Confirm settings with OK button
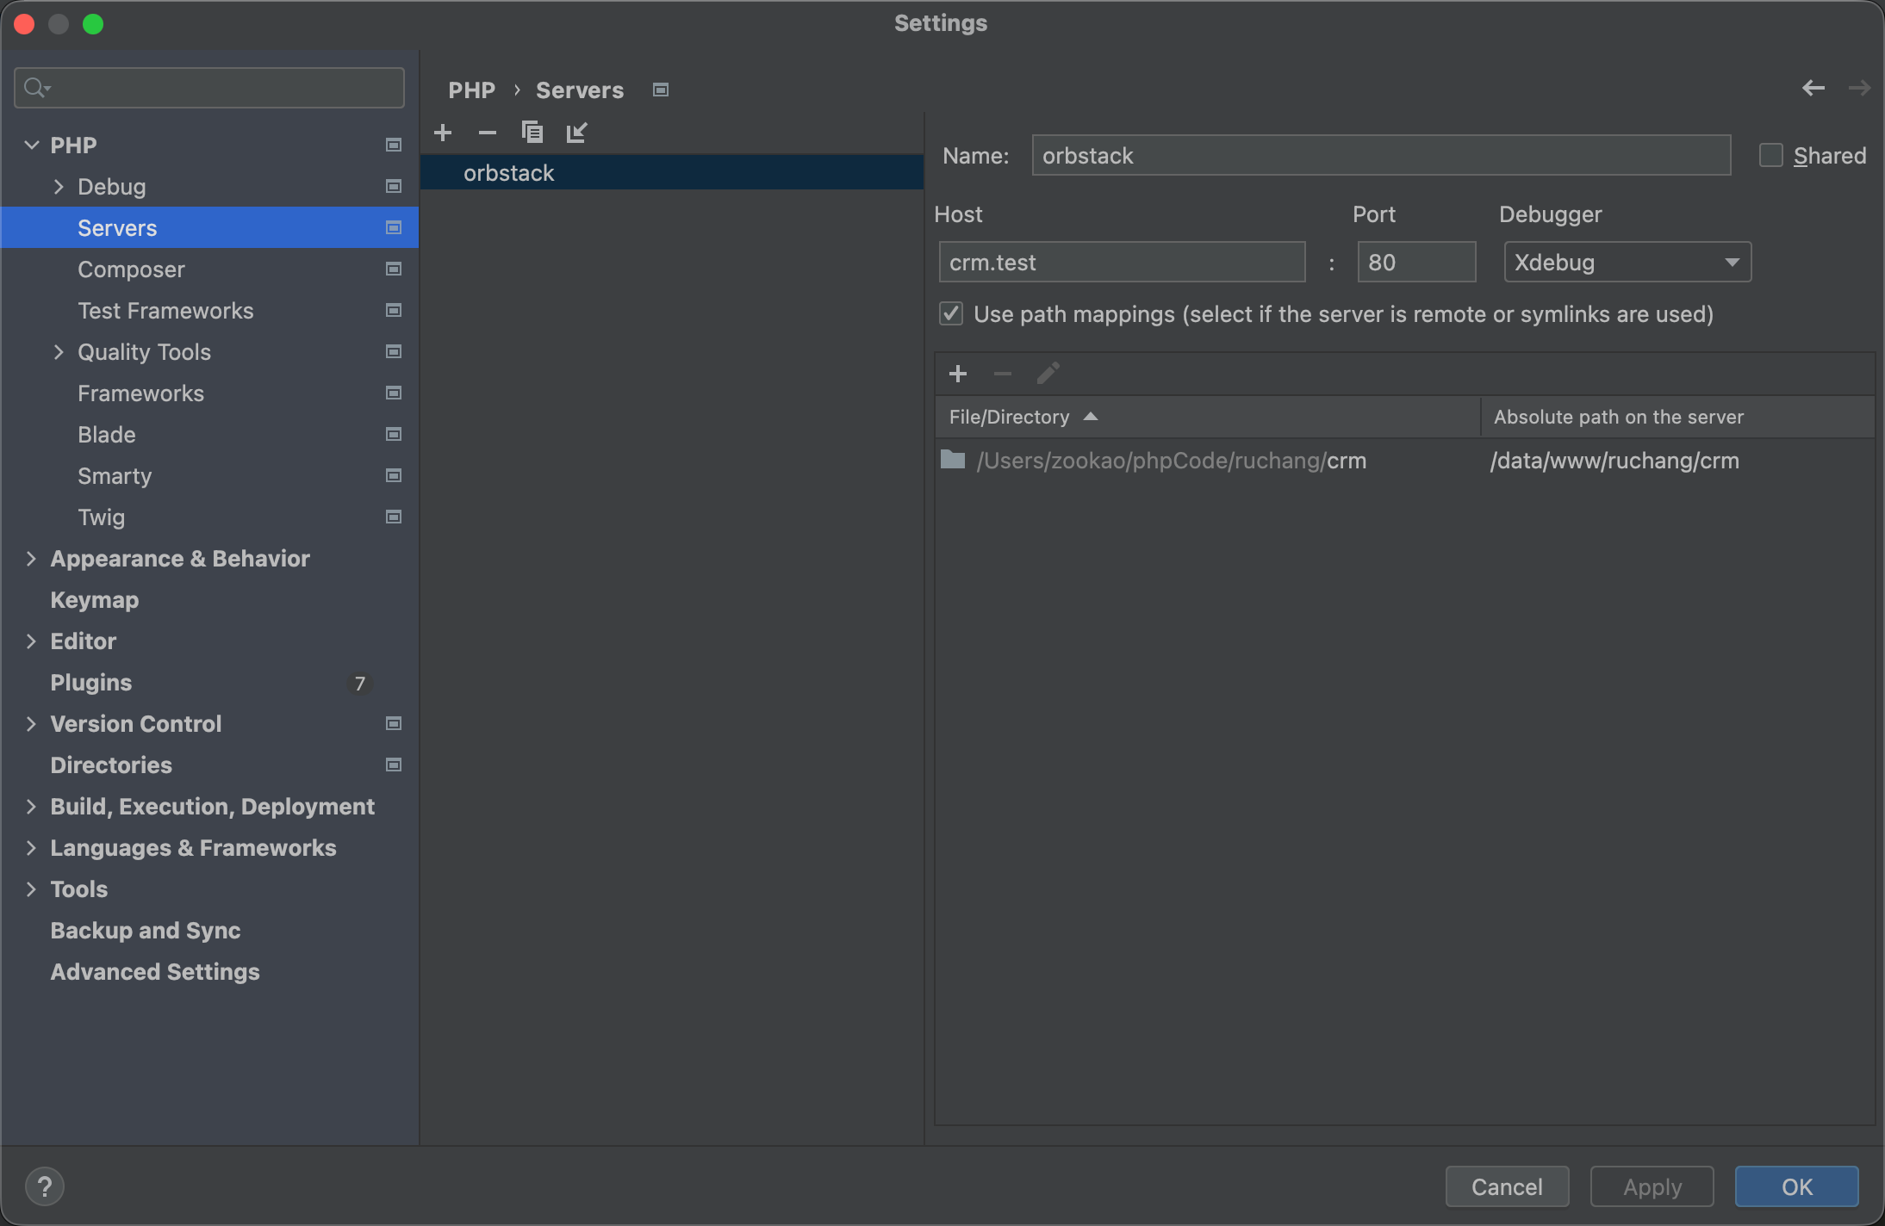The height and width of the screenshot is (1226, 1885). coord(1796,1186)
